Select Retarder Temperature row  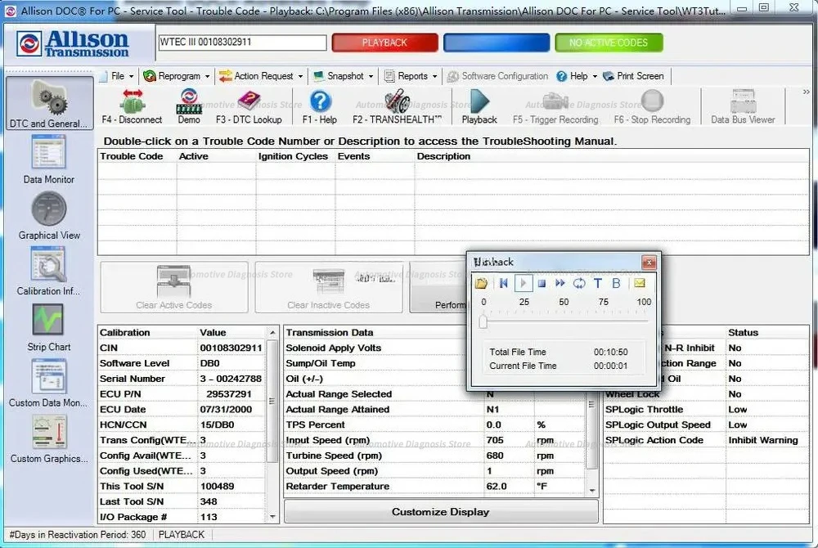point(434,487)
